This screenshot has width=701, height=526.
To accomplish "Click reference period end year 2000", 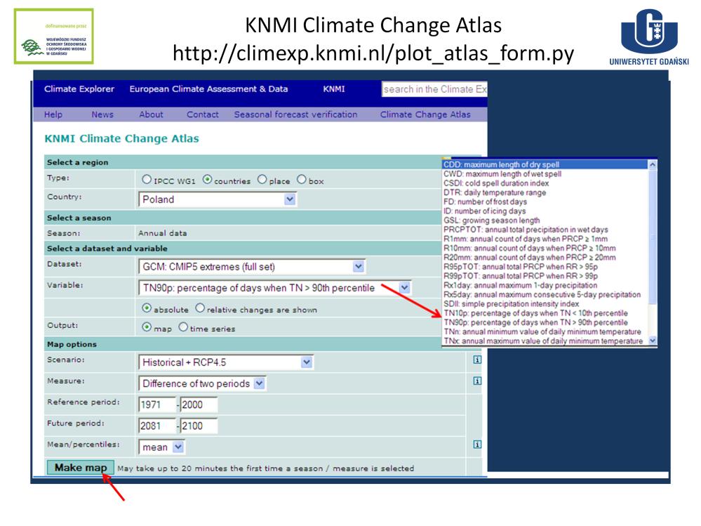I will [199, 405].
